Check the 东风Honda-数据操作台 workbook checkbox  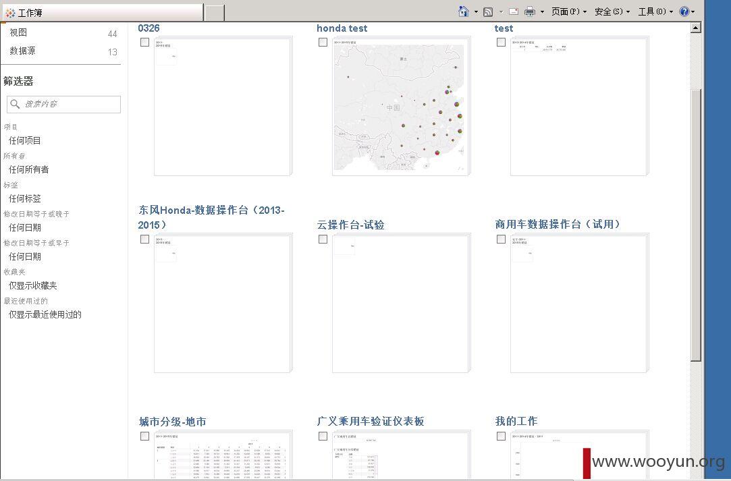145,239
